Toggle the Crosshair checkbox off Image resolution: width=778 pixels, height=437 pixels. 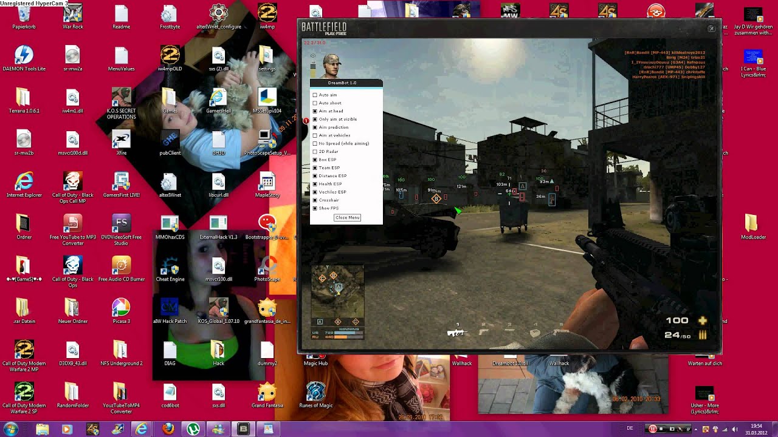pos(315,200)
